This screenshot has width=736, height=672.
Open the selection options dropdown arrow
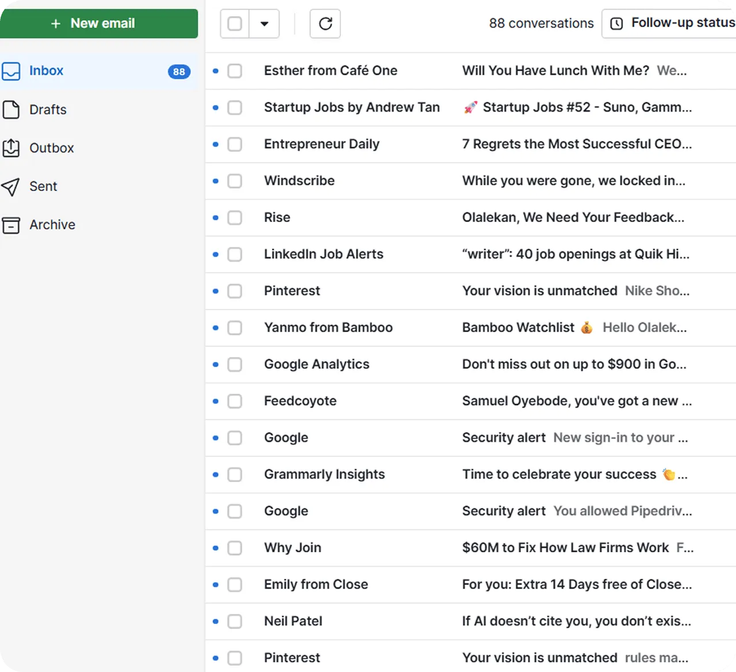point(264,24)
